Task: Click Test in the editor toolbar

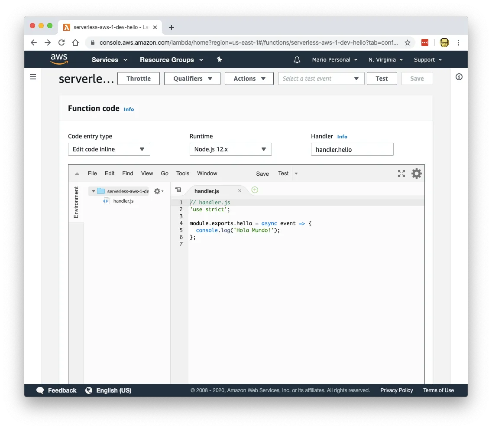Action: (x=283, y=174)
